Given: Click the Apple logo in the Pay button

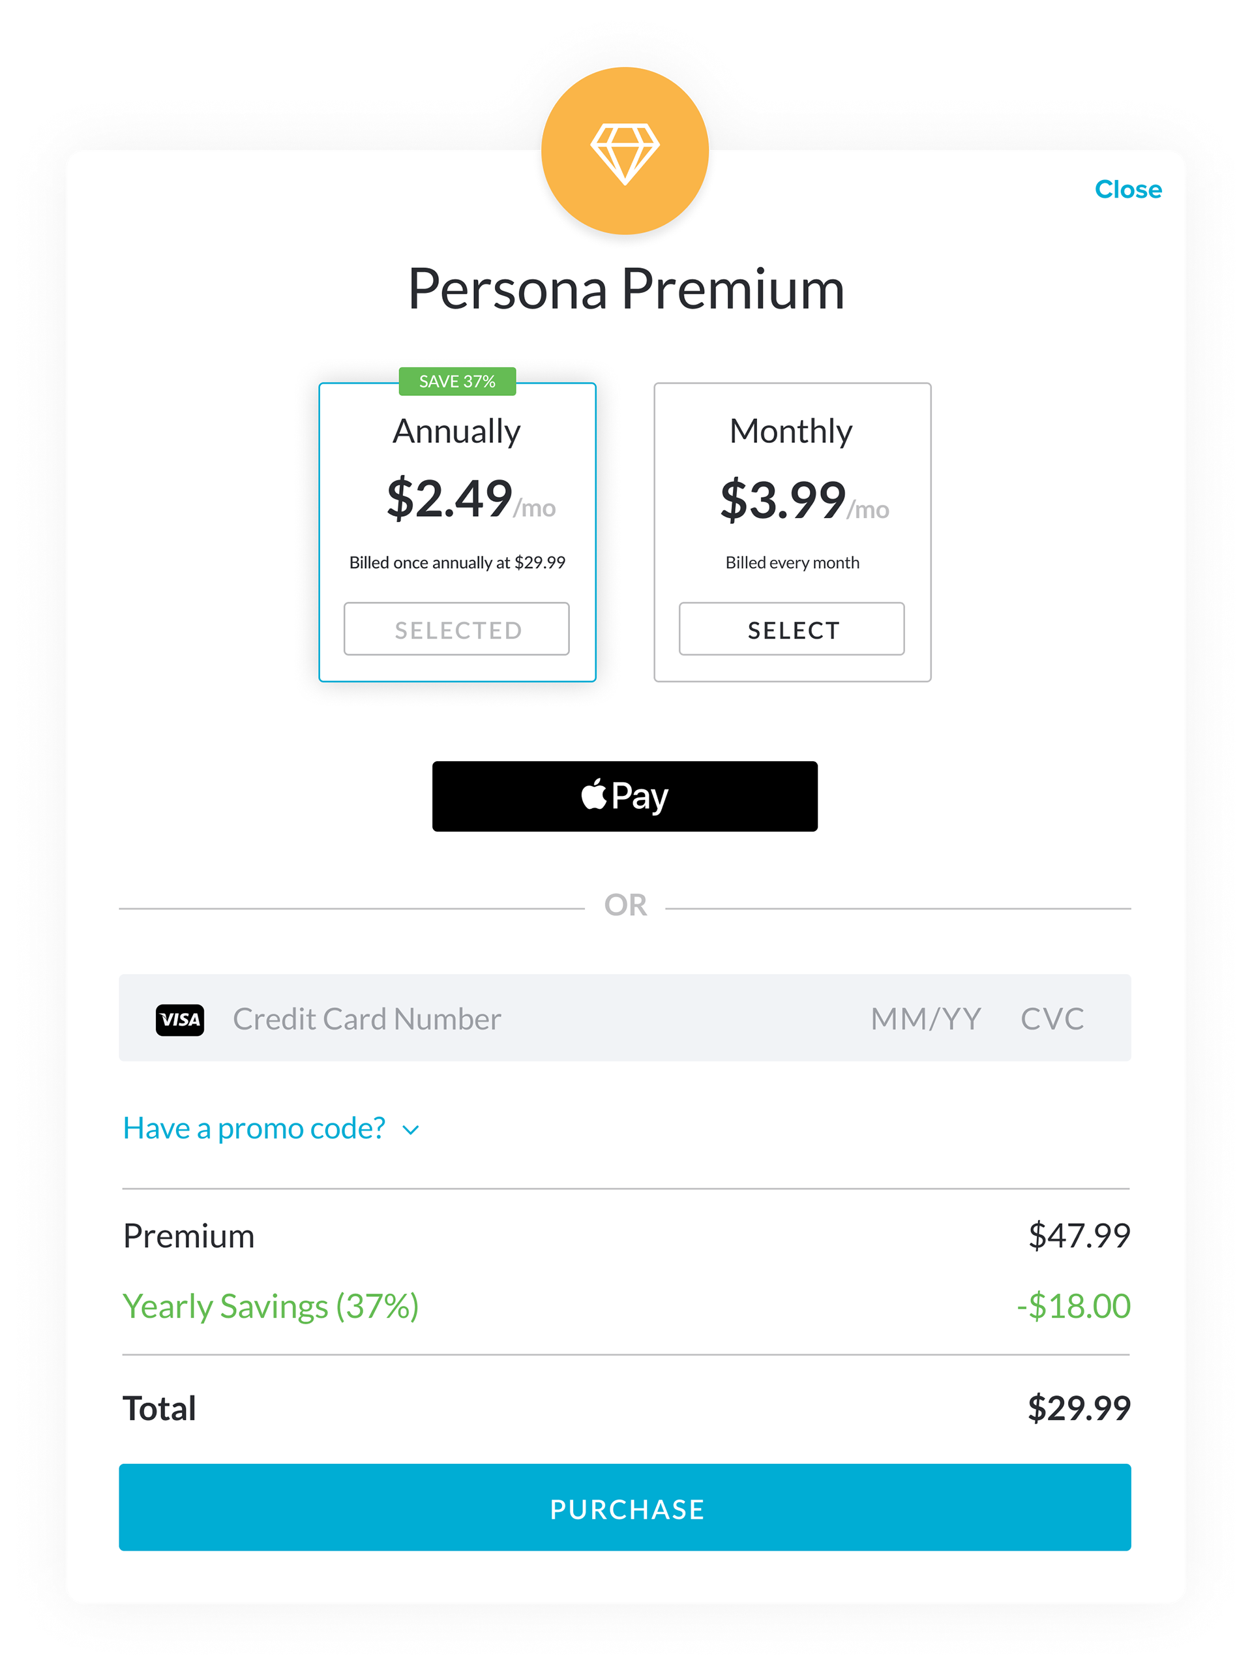Looking at the screenshot, I should click(594, 795).
